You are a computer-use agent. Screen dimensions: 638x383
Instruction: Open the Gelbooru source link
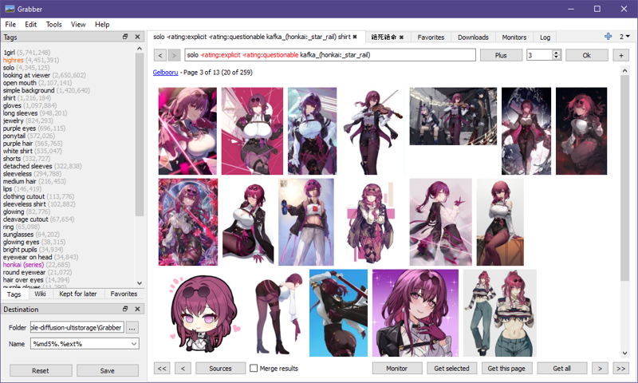coord(165,72)
